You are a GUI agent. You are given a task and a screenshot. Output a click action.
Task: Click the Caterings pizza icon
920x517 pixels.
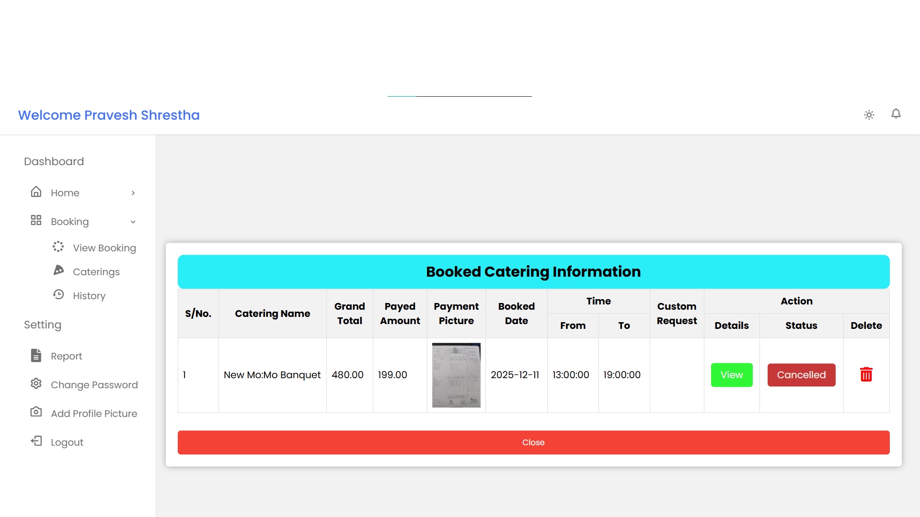pyautogui.click(x=58, y=270)
